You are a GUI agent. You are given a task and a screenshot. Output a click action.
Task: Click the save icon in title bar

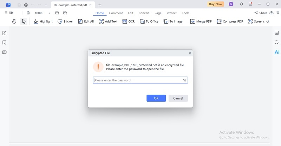click(19, 5)
